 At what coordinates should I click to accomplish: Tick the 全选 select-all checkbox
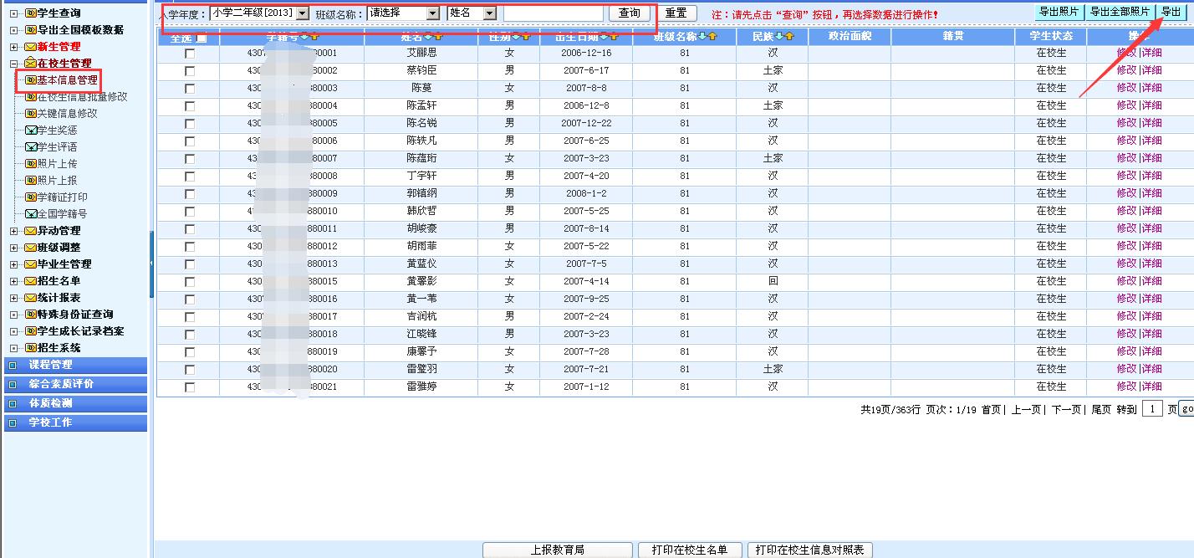click(202, 38)
